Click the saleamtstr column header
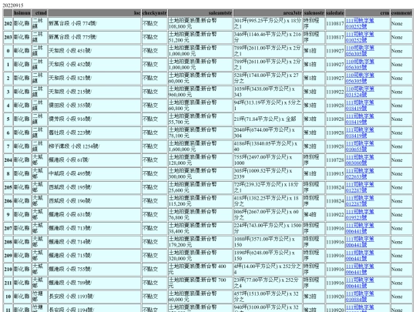The height and width of the screenshot is (312, 416). (200, 13)
